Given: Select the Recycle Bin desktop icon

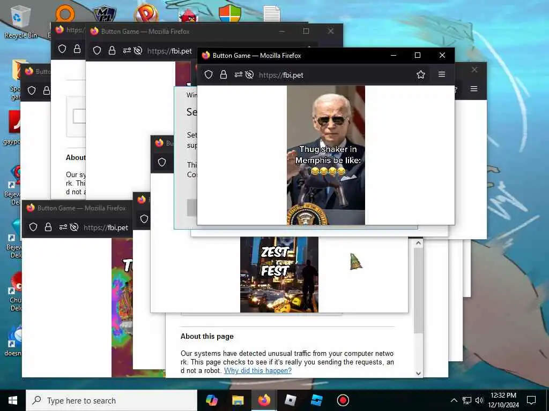Looking at the screenshot, I should point(21,22).
